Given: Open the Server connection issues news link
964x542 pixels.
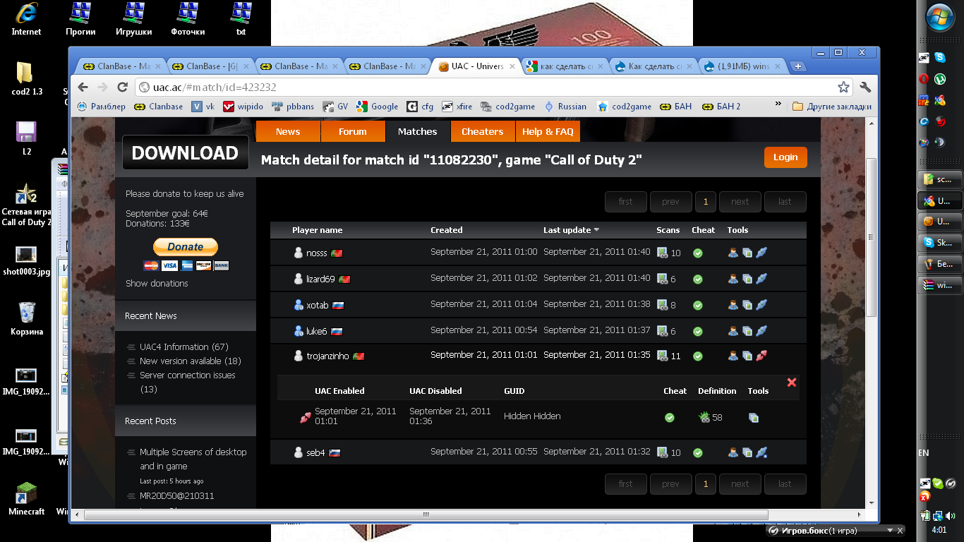Looking at the screenshot, I should (x=188, y=382).
